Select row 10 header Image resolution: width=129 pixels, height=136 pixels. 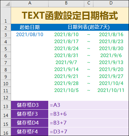(6, 83)
